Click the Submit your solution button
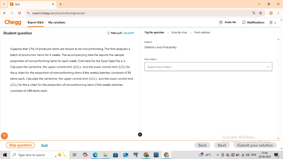The width and height of the screenshot is (283, 159). [255, 145]
